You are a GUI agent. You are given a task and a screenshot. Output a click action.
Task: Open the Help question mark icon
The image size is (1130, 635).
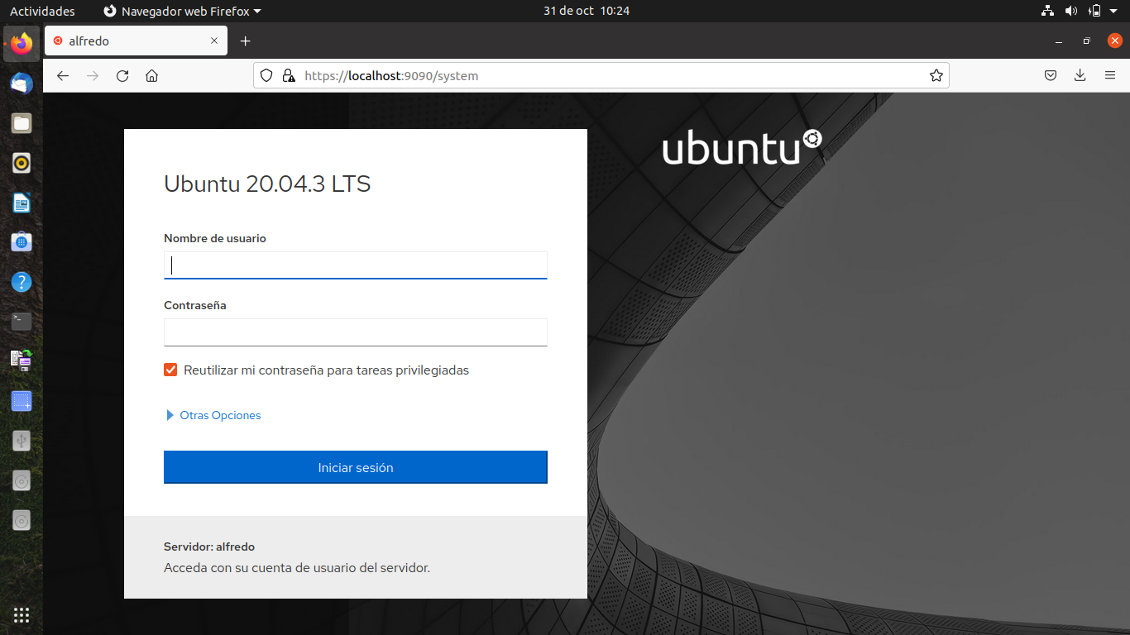pos(22,282)
